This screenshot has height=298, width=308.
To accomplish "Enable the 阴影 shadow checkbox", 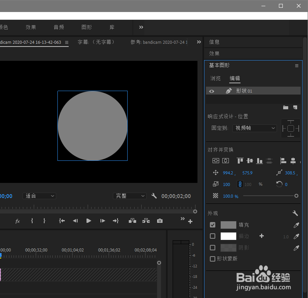I will [213, 248].
